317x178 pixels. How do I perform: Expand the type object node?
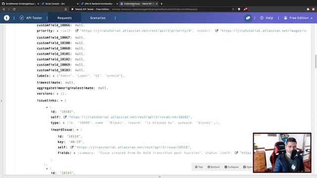[x=64, y=123]
